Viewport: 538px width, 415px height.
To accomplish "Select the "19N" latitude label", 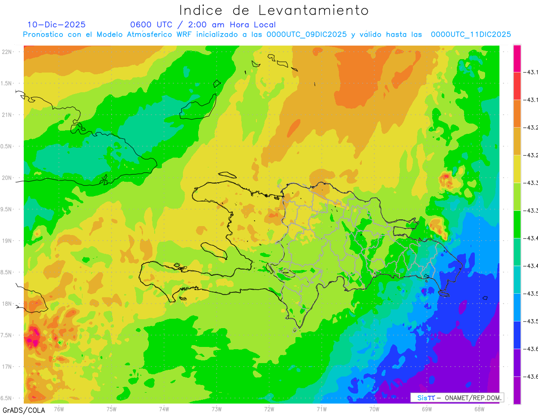I will (x=8, y=241).
